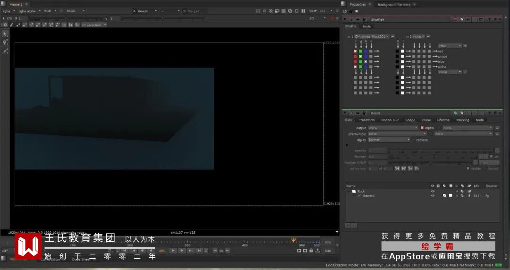Click the viewer pause button
Viewport: 510px width, 270px height.
[303, 11]
